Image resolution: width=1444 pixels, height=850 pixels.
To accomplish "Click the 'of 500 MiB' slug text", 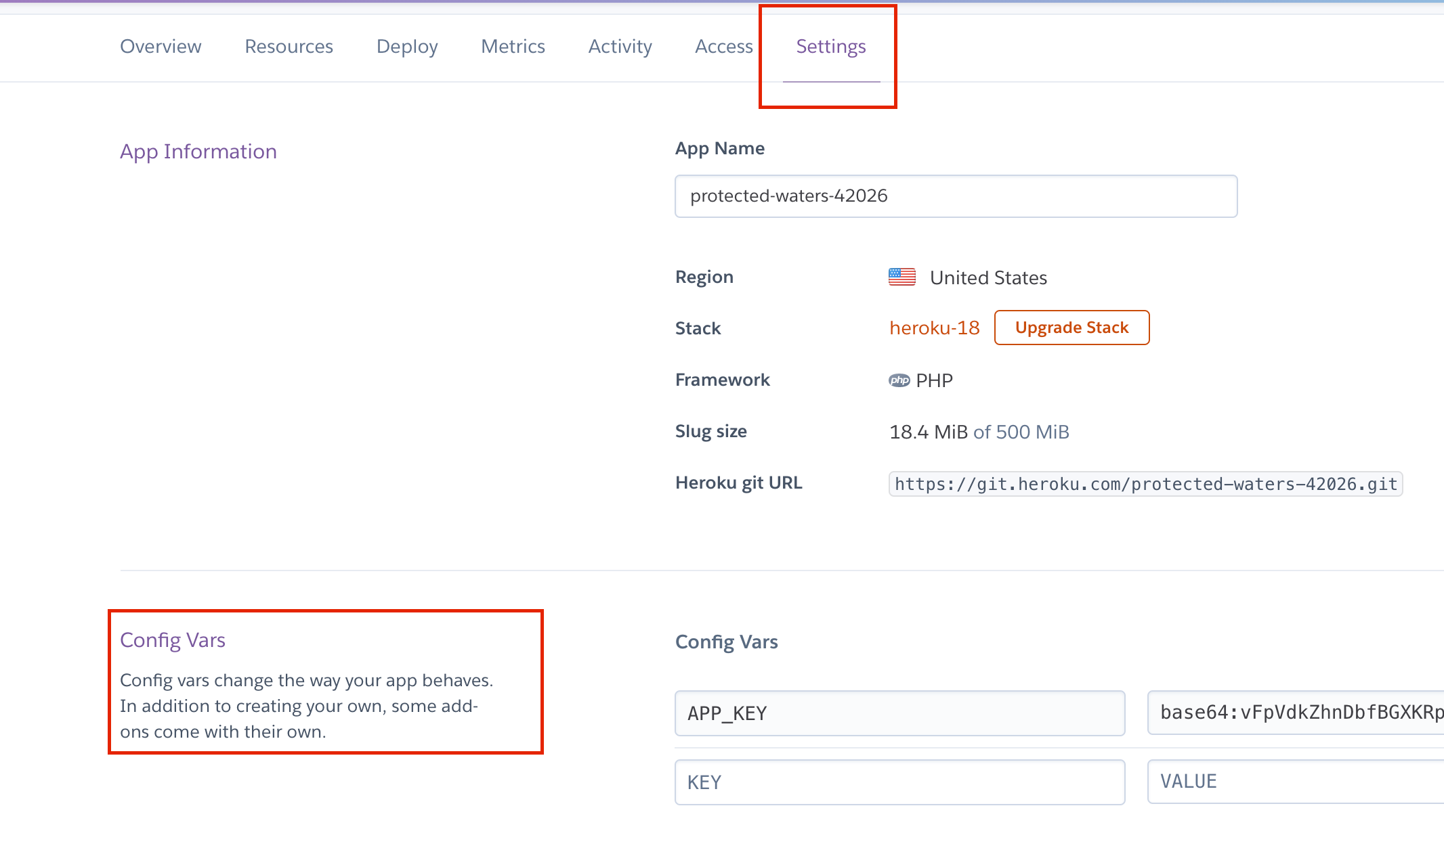I will point(1021,432).
